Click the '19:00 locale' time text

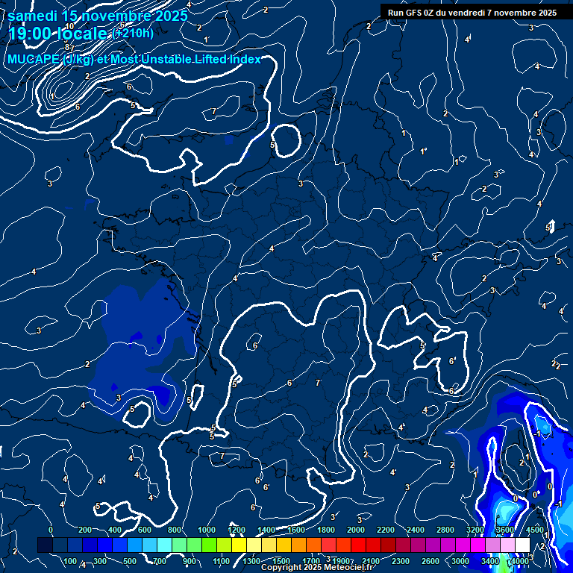click(x=57, y=34)
